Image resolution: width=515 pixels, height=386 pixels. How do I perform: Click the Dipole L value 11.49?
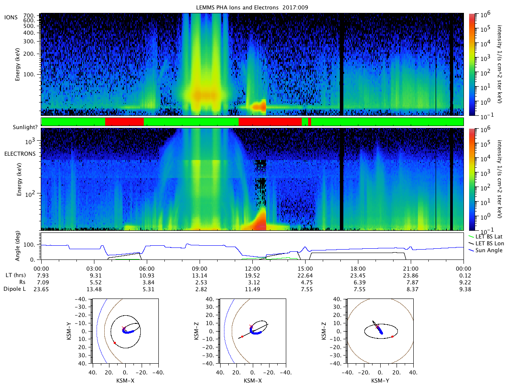(x=252, y=289)
